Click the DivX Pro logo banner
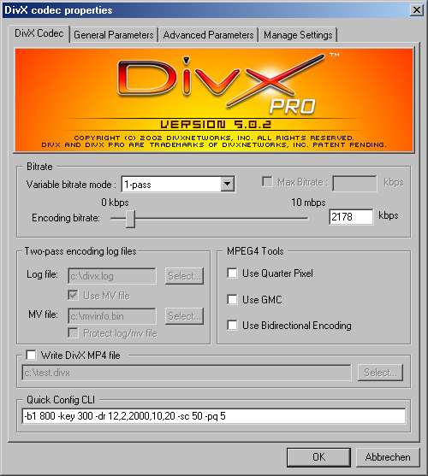This screenshot has width=428, height=476. point(214,100)
